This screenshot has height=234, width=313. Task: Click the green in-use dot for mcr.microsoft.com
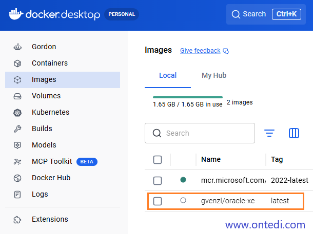[x=183, y=180]
